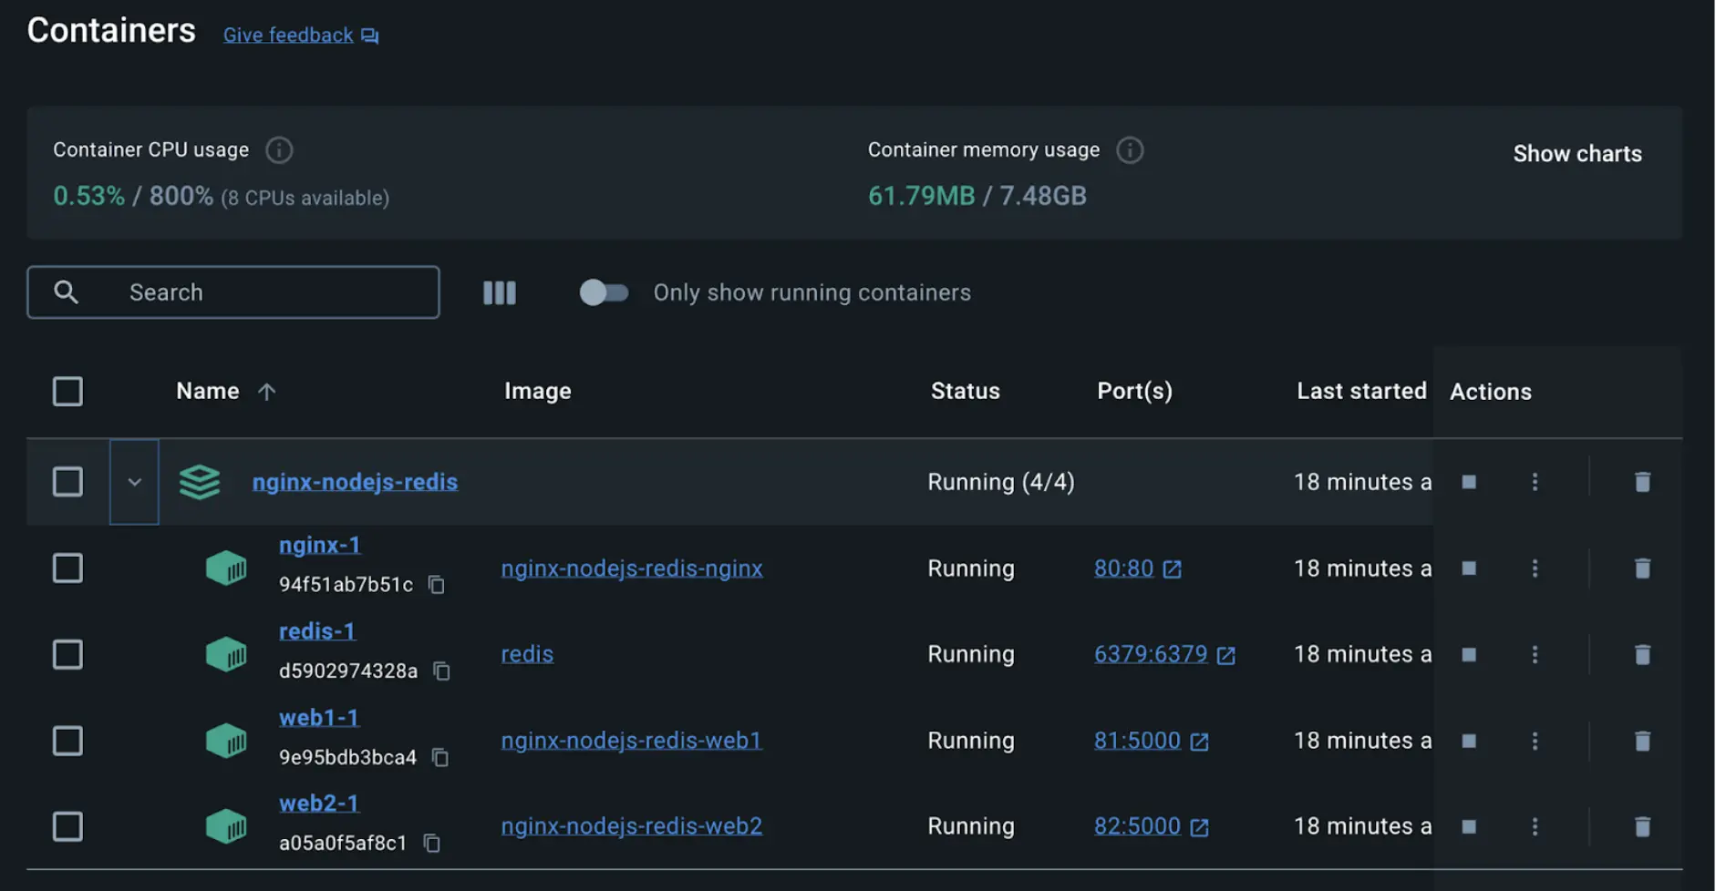Select the checkbox for redis-1
The image size is (1716, 891).
pyautogui.click(x=67, y=654)
